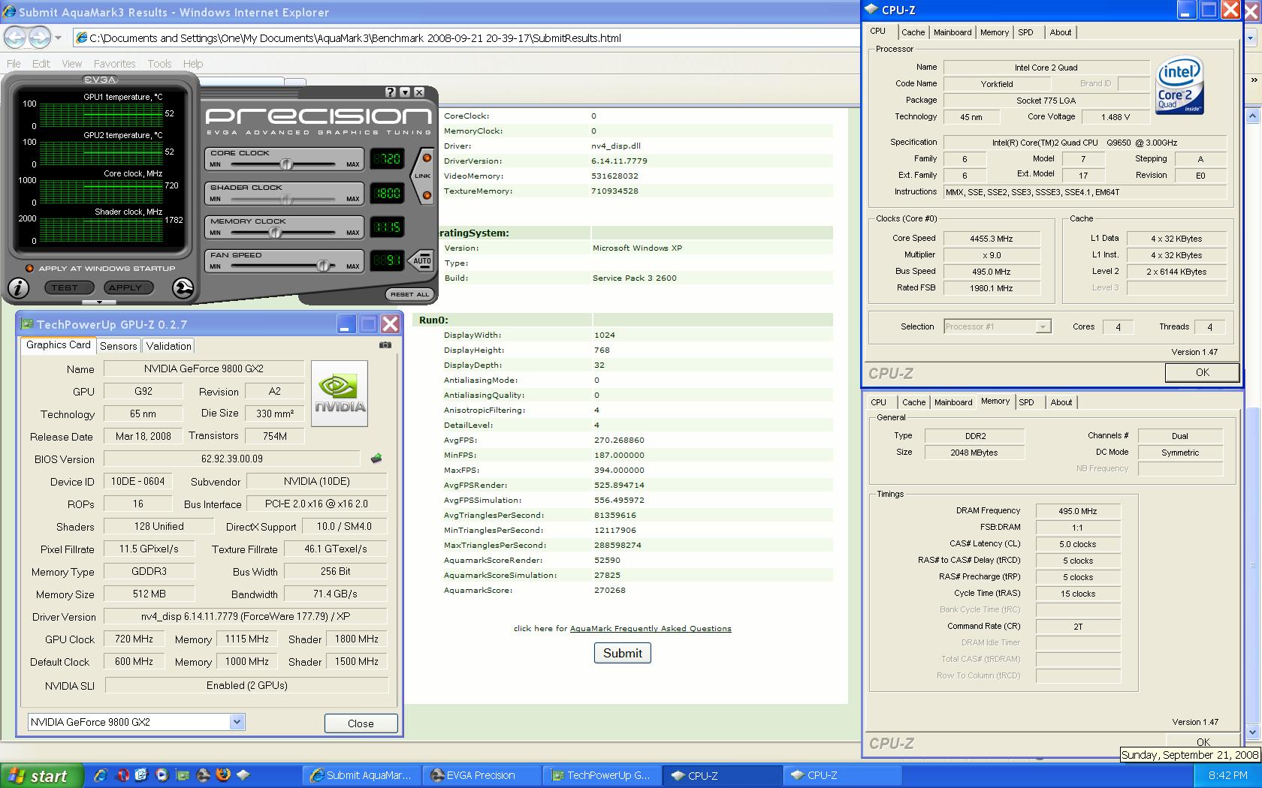Open the EVGA Precision minimize-arrow dropdown

pyautogui.click(x=405, y=92)
